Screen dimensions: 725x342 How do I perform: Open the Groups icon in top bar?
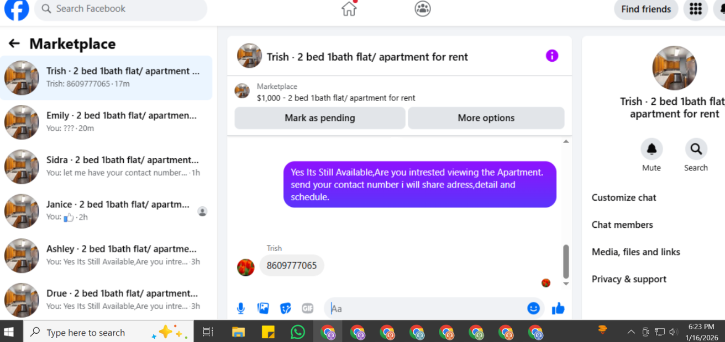point(423,8)
